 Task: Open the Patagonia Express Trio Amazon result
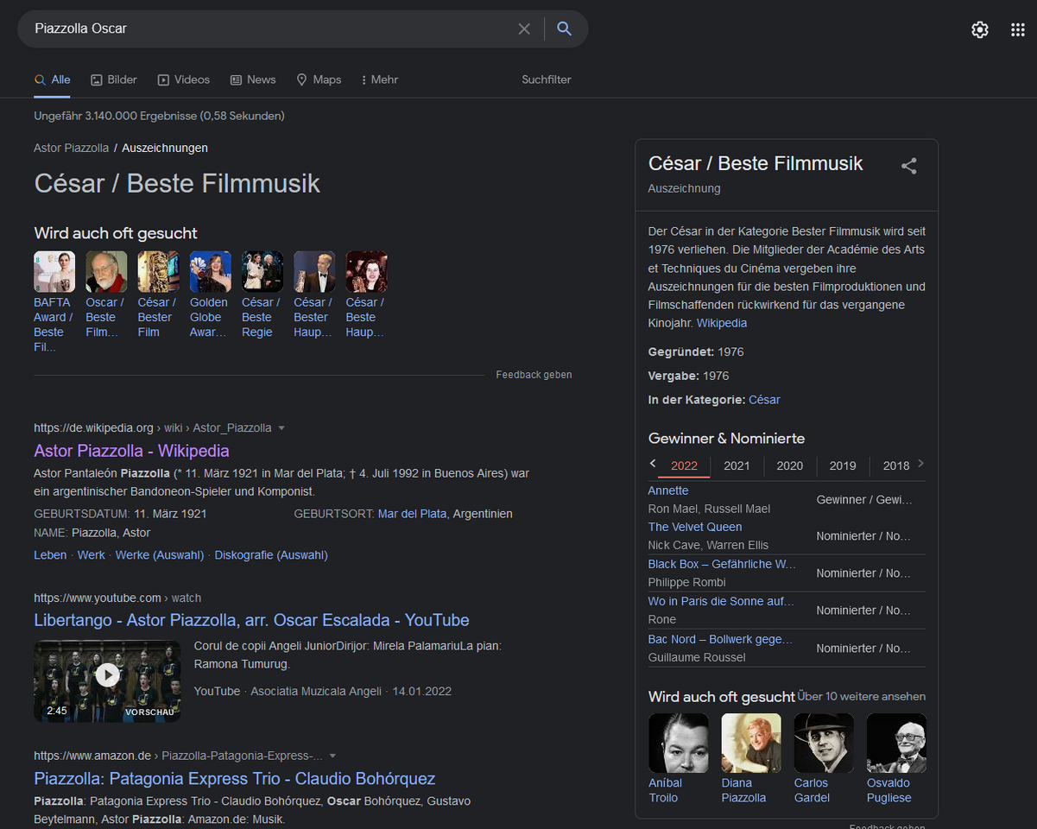[234, 779]
